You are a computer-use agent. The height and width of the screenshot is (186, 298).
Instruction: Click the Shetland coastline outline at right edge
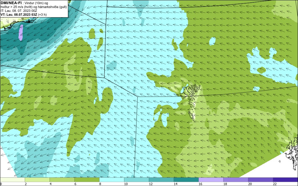click(x=292, y=153)
